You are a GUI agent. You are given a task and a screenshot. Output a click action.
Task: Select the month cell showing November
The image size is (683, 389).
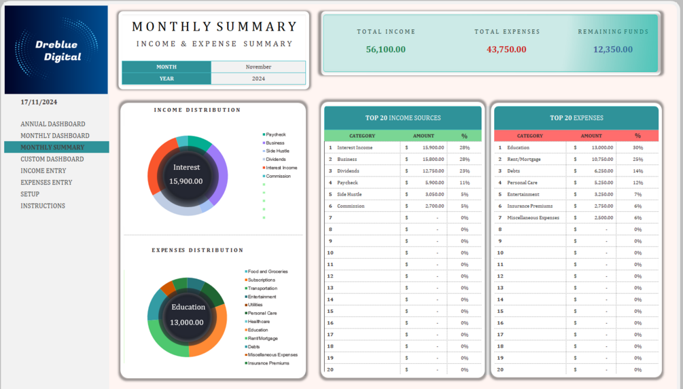[258, 67]
